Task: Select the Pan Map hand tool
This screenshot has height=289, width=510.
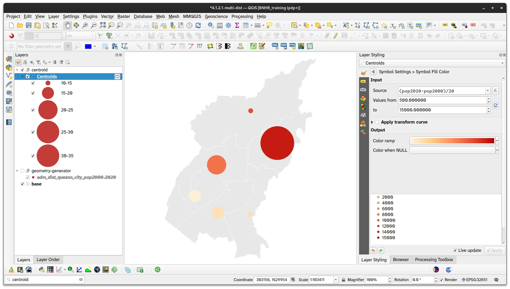Action: (x=67, y=25)
